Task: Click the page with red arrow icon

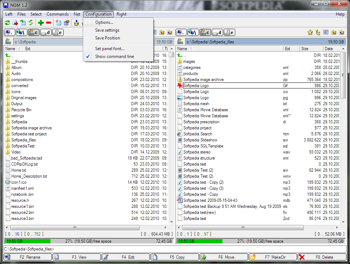Action: pyautogui.click(x=15, y=23)
